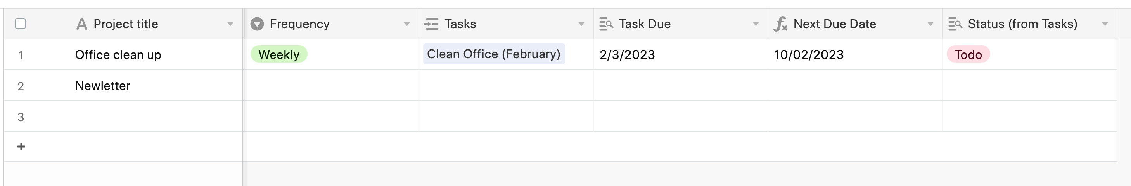Open the Task Due column dropdown arrow
The height and width of the screenshot is (186, 1131).
tap(756, 24)
